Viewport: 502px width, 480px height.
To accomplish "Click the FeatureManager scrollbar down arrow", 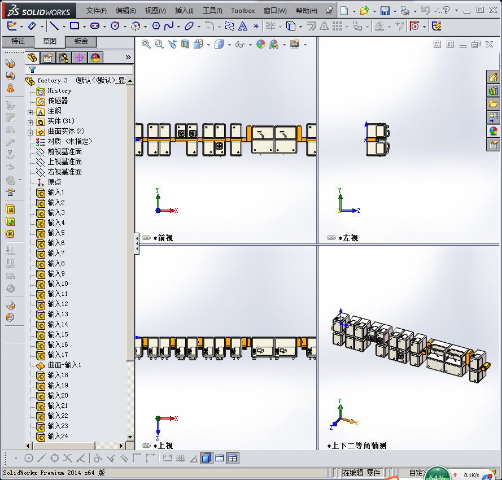I will click(x=130, y=438).
